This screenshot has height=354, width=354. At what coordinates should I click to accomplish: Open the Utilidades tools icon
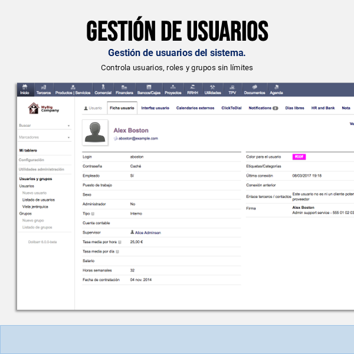pos(212,87)
